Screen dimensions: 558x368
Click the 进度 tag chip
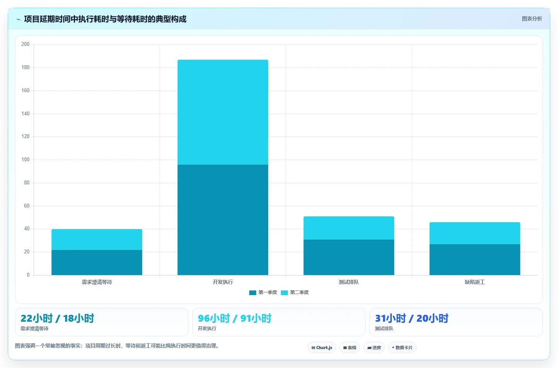[374, 348]
